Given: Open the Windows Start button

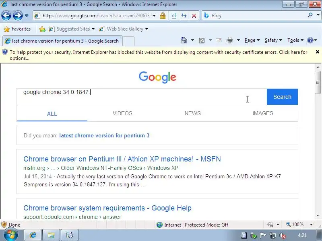Looking at the screenshot, I should click(x=10, y=235).
